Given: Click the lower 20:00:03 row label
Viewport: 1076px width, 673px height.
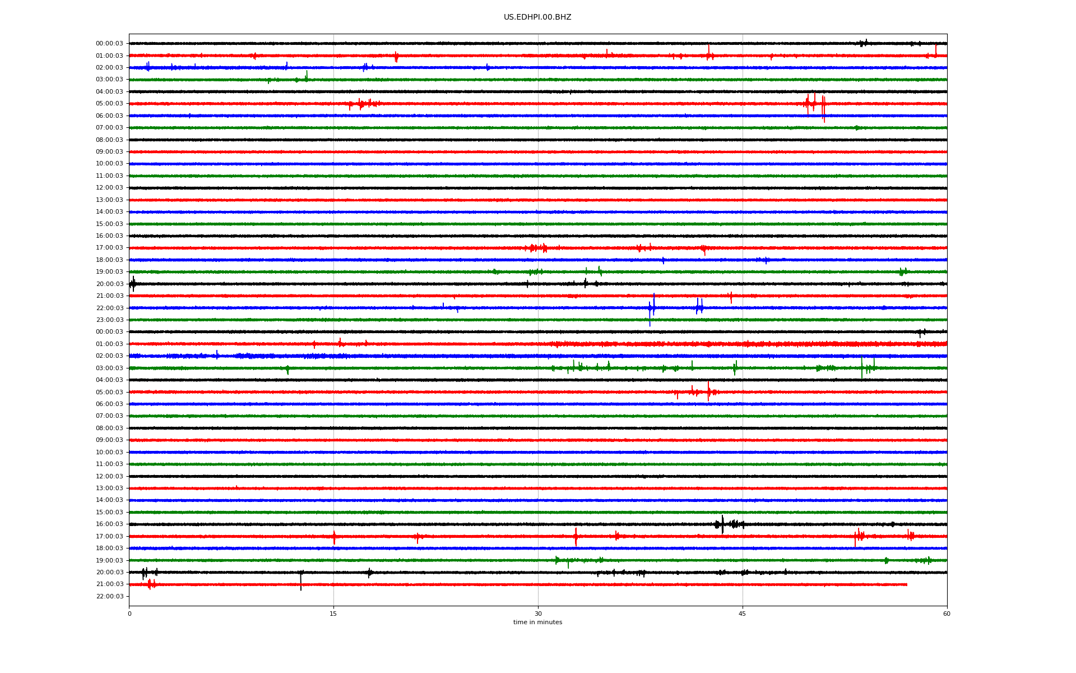Looking at the screenshot, I should [109, 573].
